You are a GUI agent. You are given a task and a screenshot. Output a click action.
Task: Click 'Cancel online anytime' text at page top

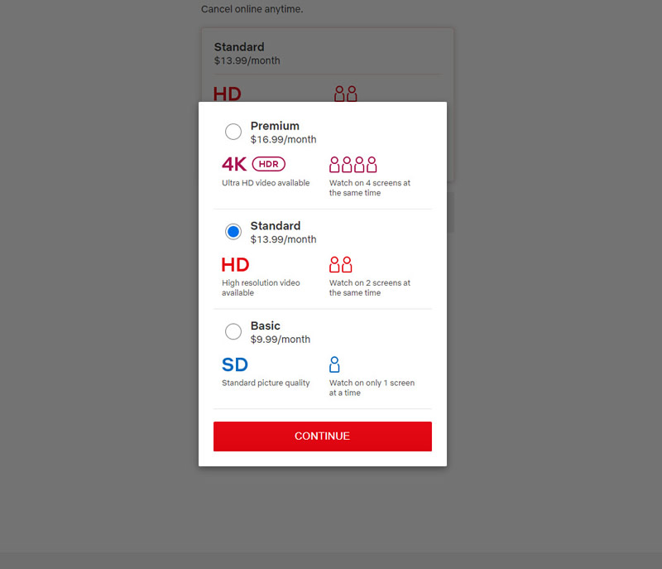tap(251, 9)
